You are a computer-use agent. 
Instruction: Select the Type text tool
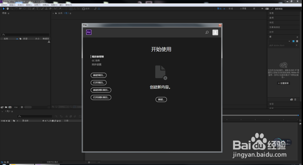pyautogui.click(x=38, y=9)
